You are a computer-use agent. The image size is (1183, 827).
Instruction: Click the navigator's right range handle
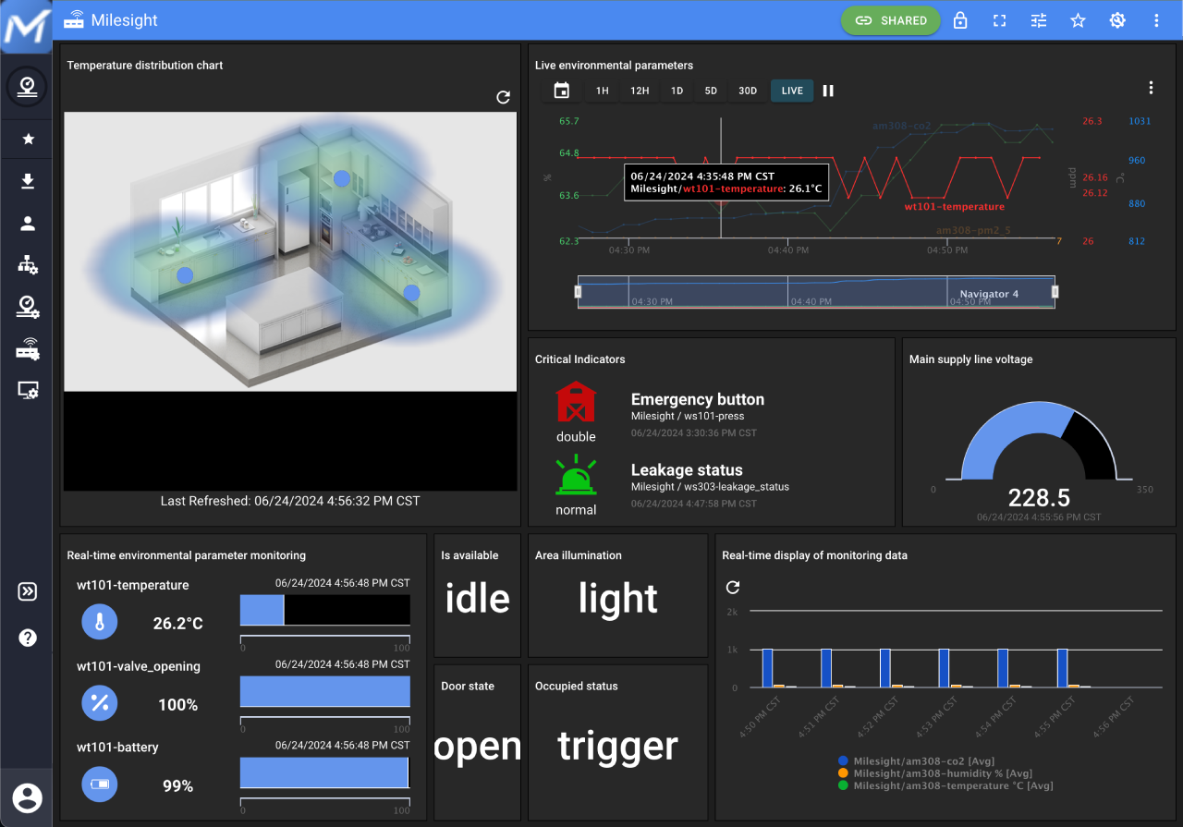[x=1055, y=292]
